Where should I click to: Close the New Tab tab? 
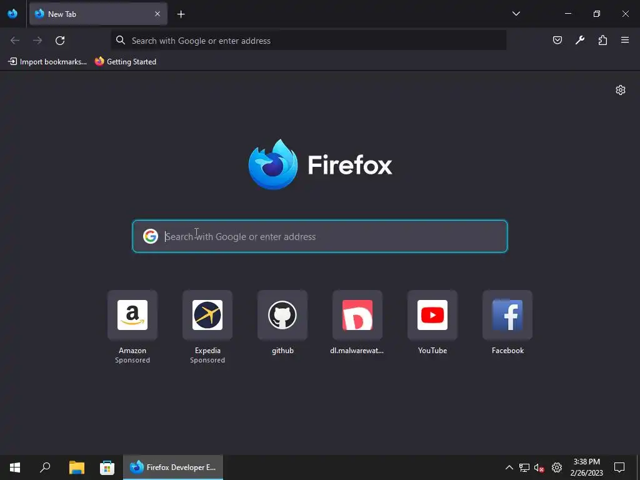click(157, 14)
